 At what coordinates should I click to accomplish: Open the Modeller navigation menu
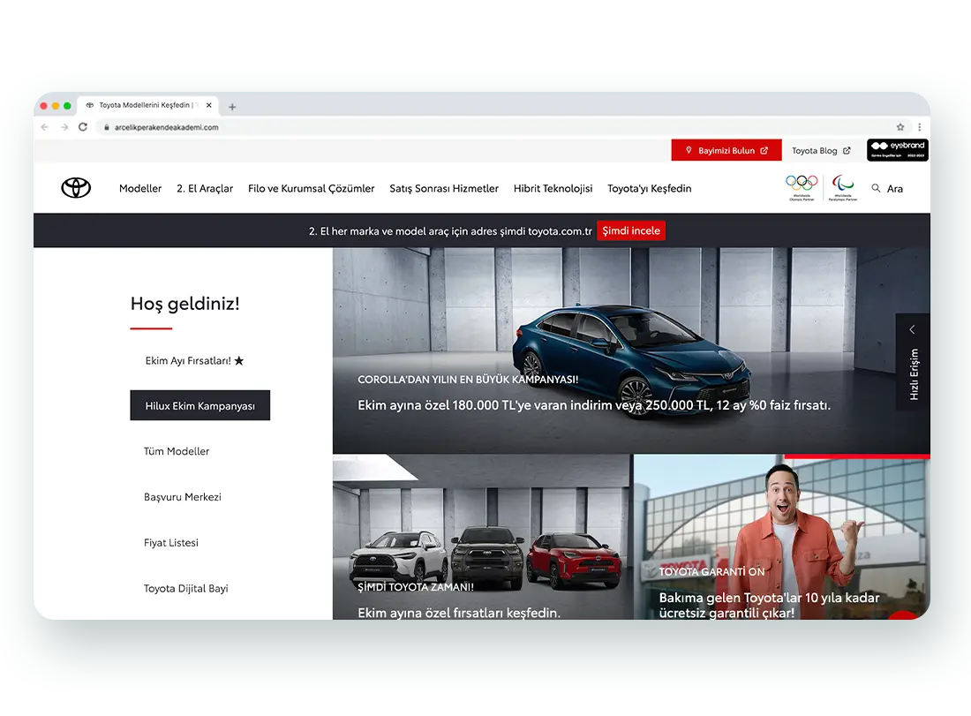point(140,188)
